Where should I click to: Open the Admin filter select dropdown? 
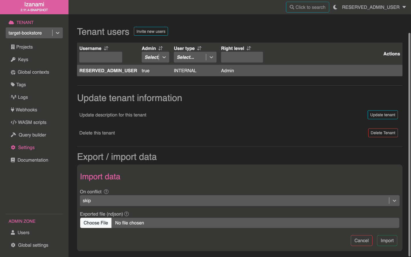(x=164, y=57)
